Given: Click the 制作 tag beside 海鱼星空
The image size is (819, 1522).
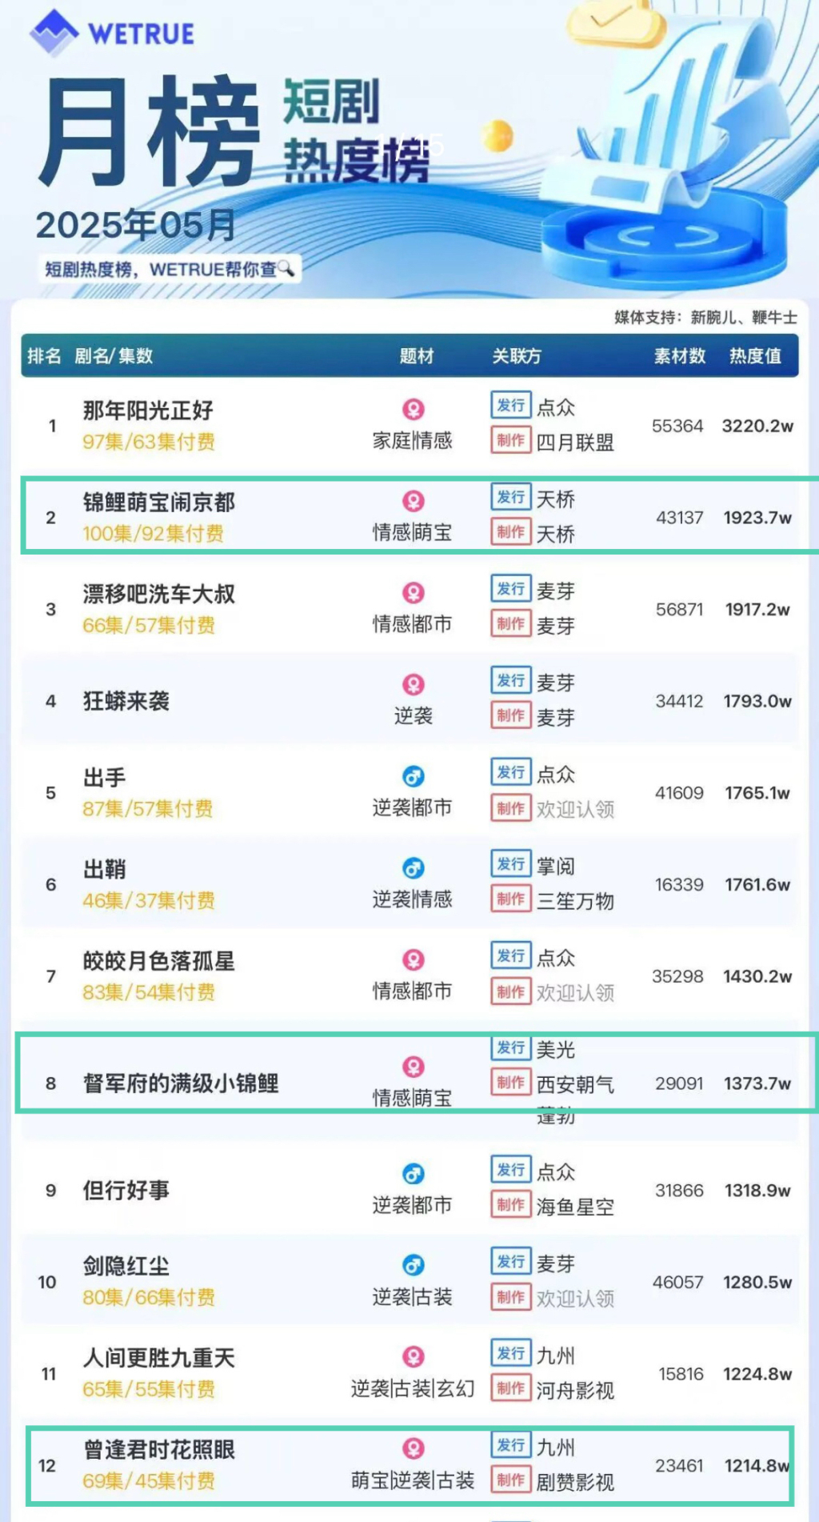Looking at the screenshot, I should coord(510,1205).
